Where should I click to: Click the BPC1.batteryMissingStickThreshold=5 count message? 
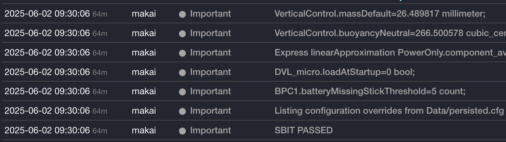coord(370,91)
